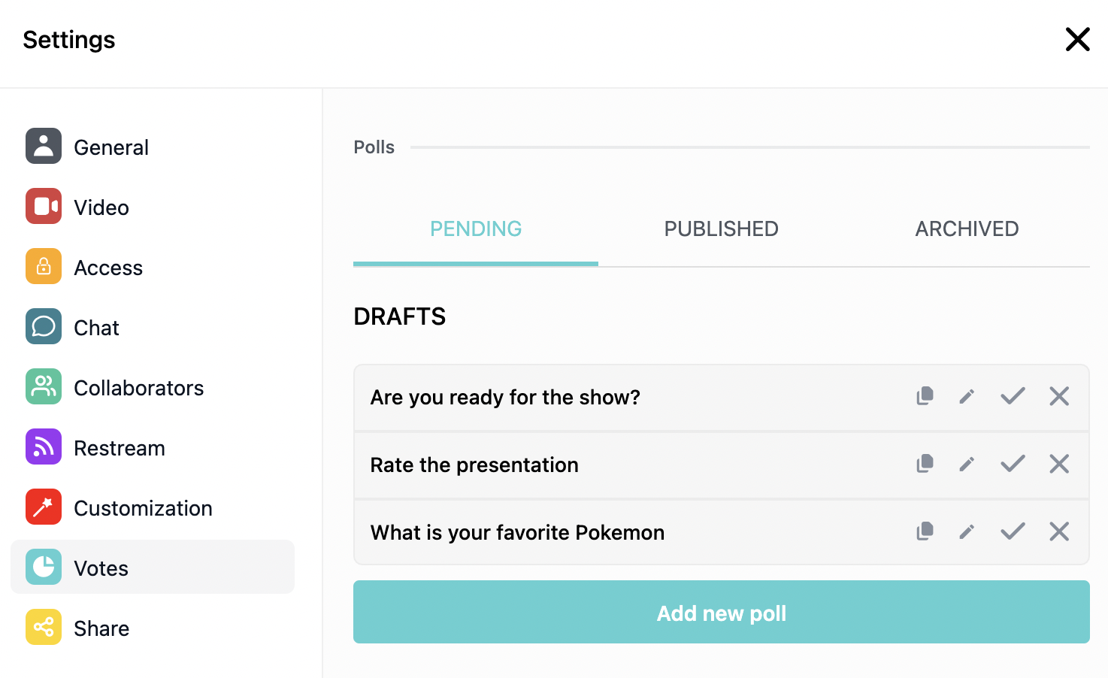The image size is (1108, 678).
Task: Delete the "What is your favorite Pokemon" draft
Action: tap(1059, 531)
